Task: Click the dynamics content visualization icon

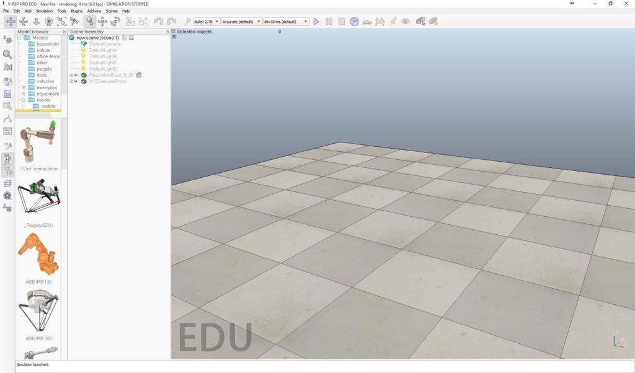Action: [187, 22]
